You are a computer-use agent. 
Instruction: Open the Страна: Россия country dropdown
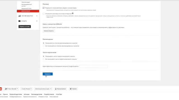[x=27, y=89]
